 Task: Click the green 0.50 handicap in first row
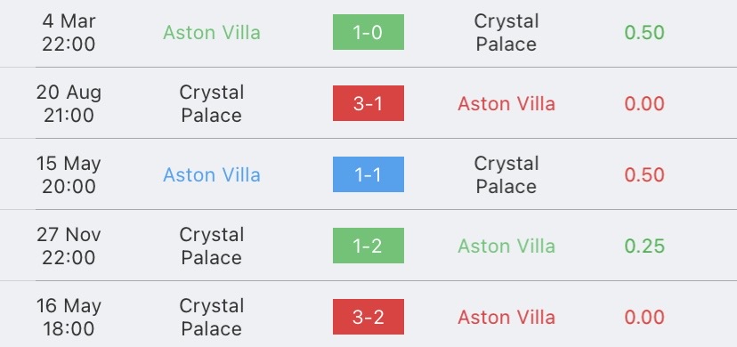[x=644, y=32]
